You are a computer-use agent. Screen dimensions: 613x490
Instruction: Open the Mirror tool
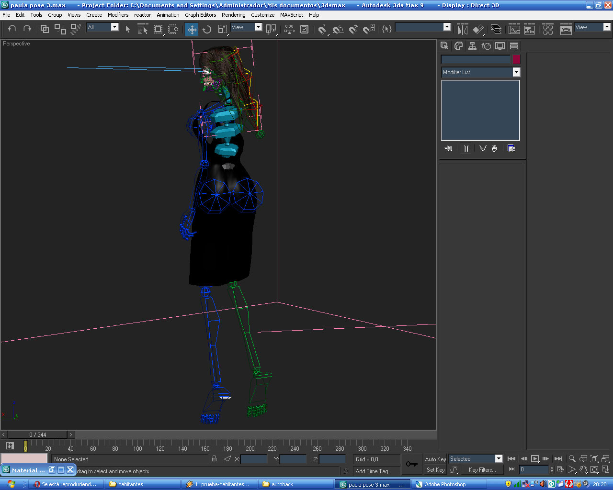pos(462,29)
